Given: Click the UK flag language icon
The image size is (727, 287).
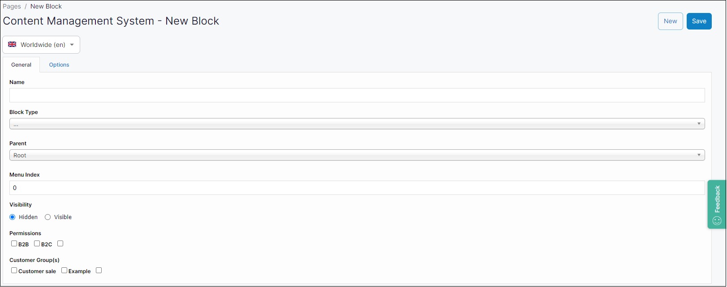Looking at the screenshot, I should [x=12, y=44].
